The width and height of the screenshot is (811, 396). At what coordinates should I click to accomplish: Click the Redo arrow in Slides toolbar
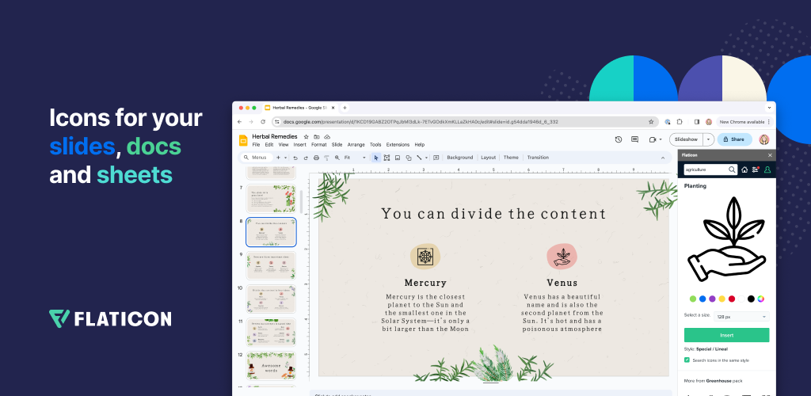(306, 158)
